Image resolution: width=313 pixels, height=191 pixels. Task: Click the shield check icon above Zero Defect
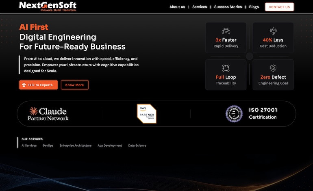pos(273,68)
